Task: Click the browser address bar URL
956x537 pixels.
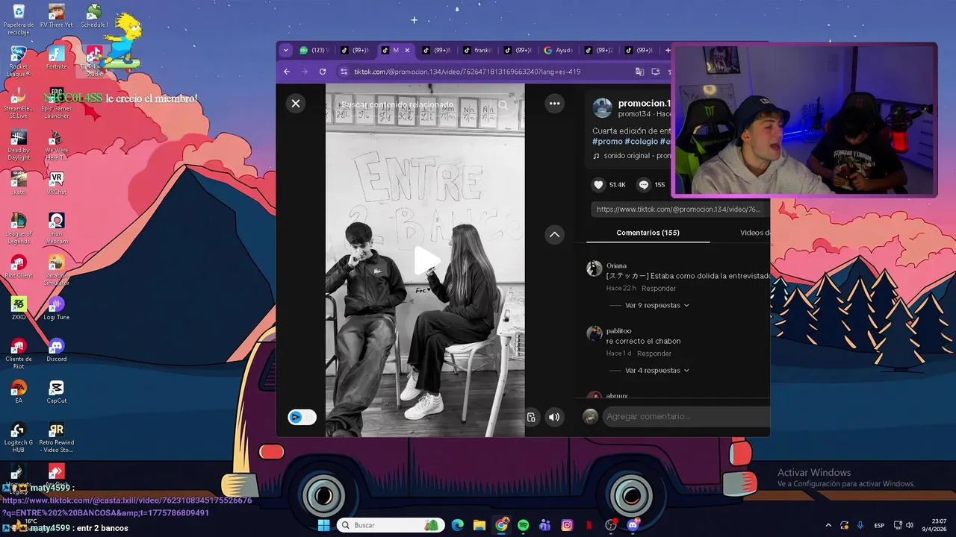Action: (467, 72)
